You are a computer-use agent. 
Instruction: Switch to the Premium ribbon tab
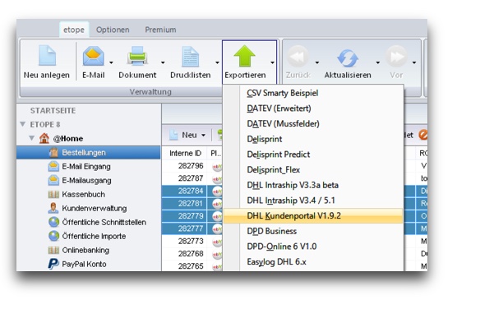[x=160, y=30]
